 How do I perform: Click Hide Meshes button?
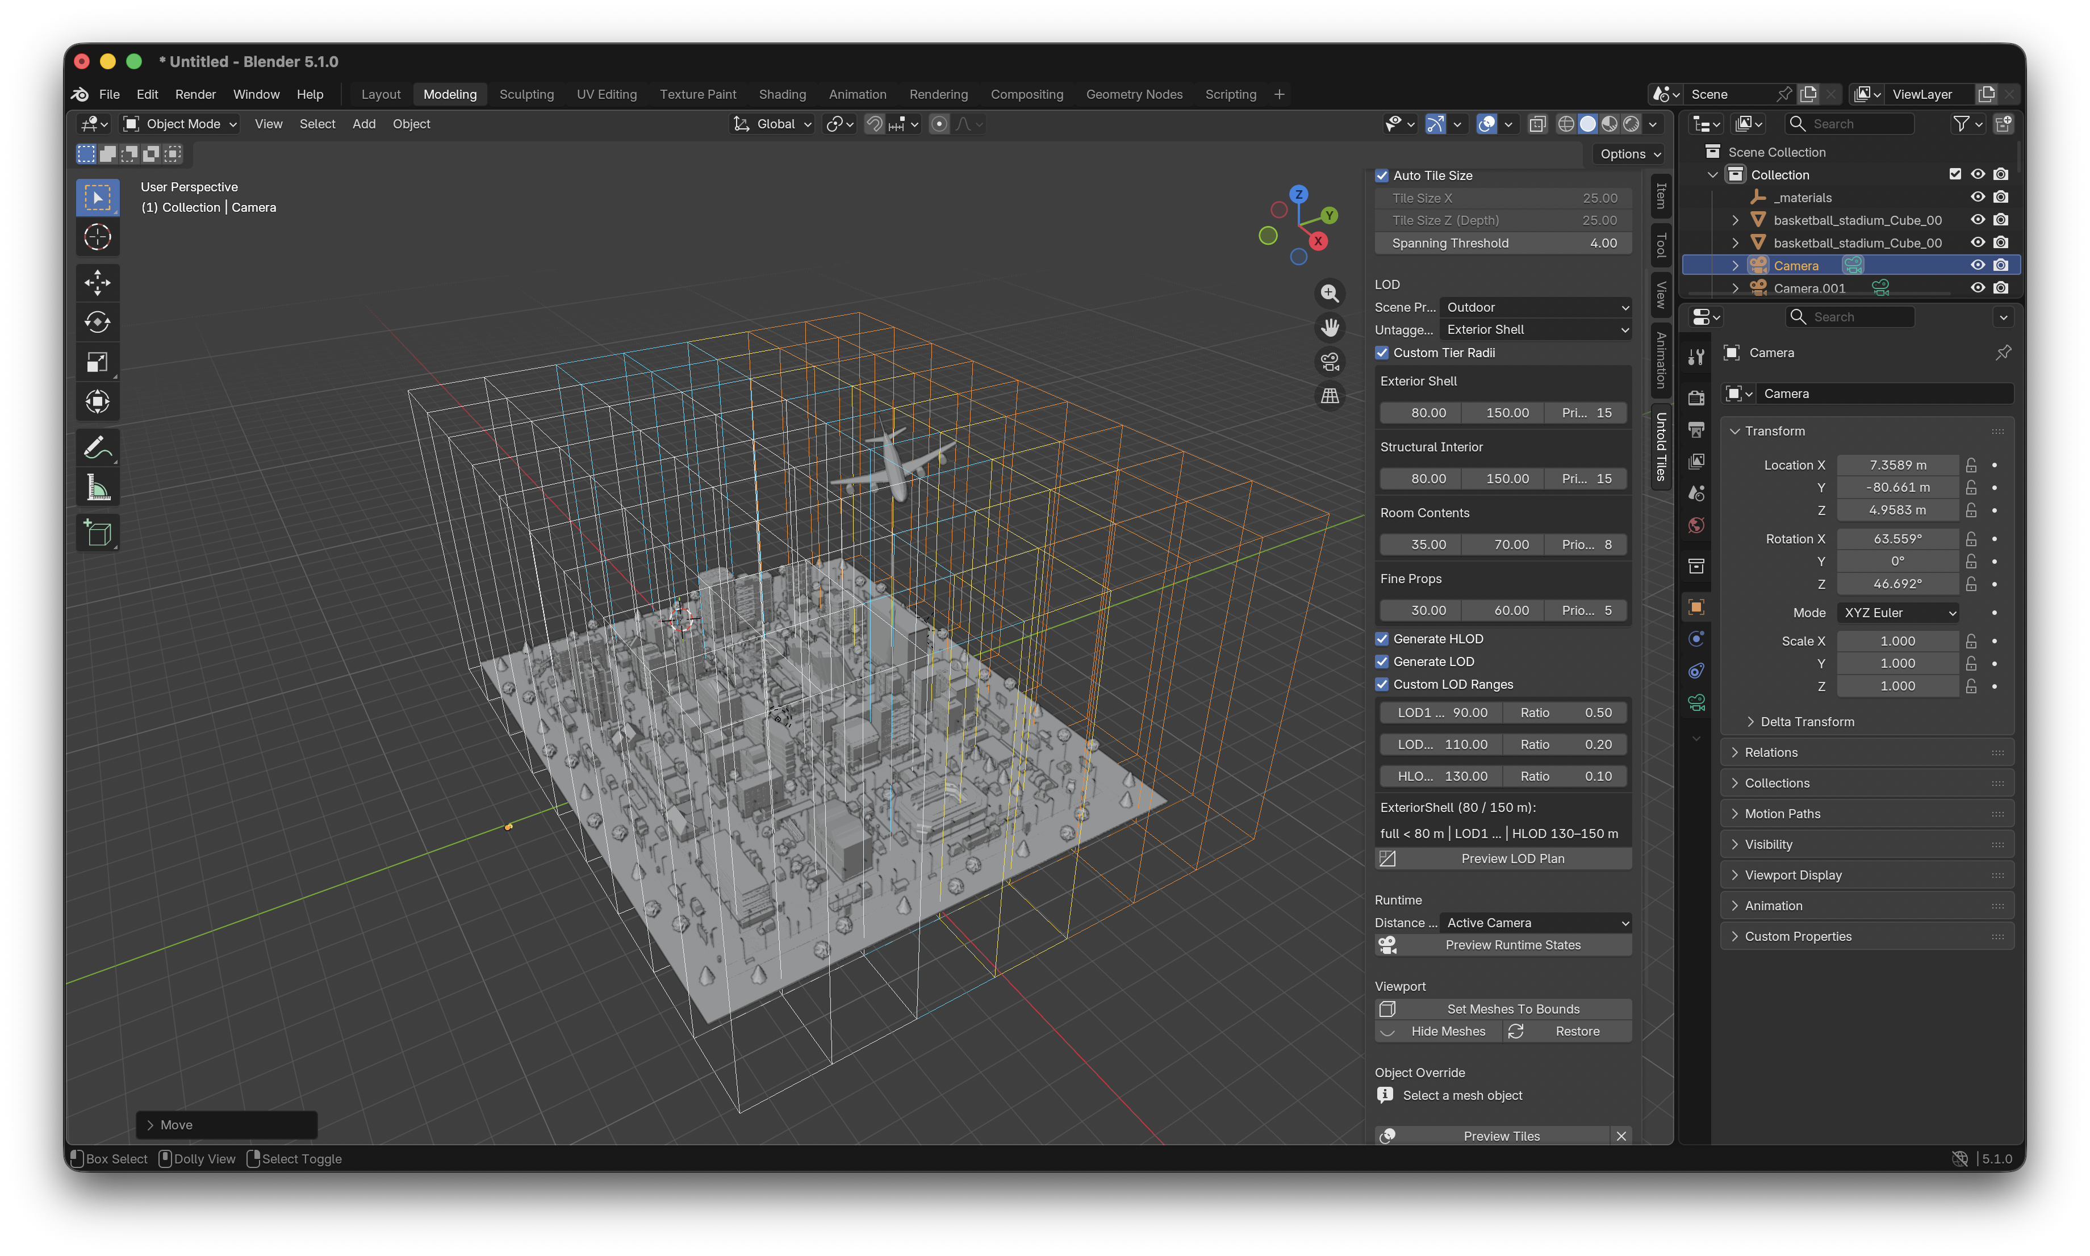(x=1438, y=1032)
